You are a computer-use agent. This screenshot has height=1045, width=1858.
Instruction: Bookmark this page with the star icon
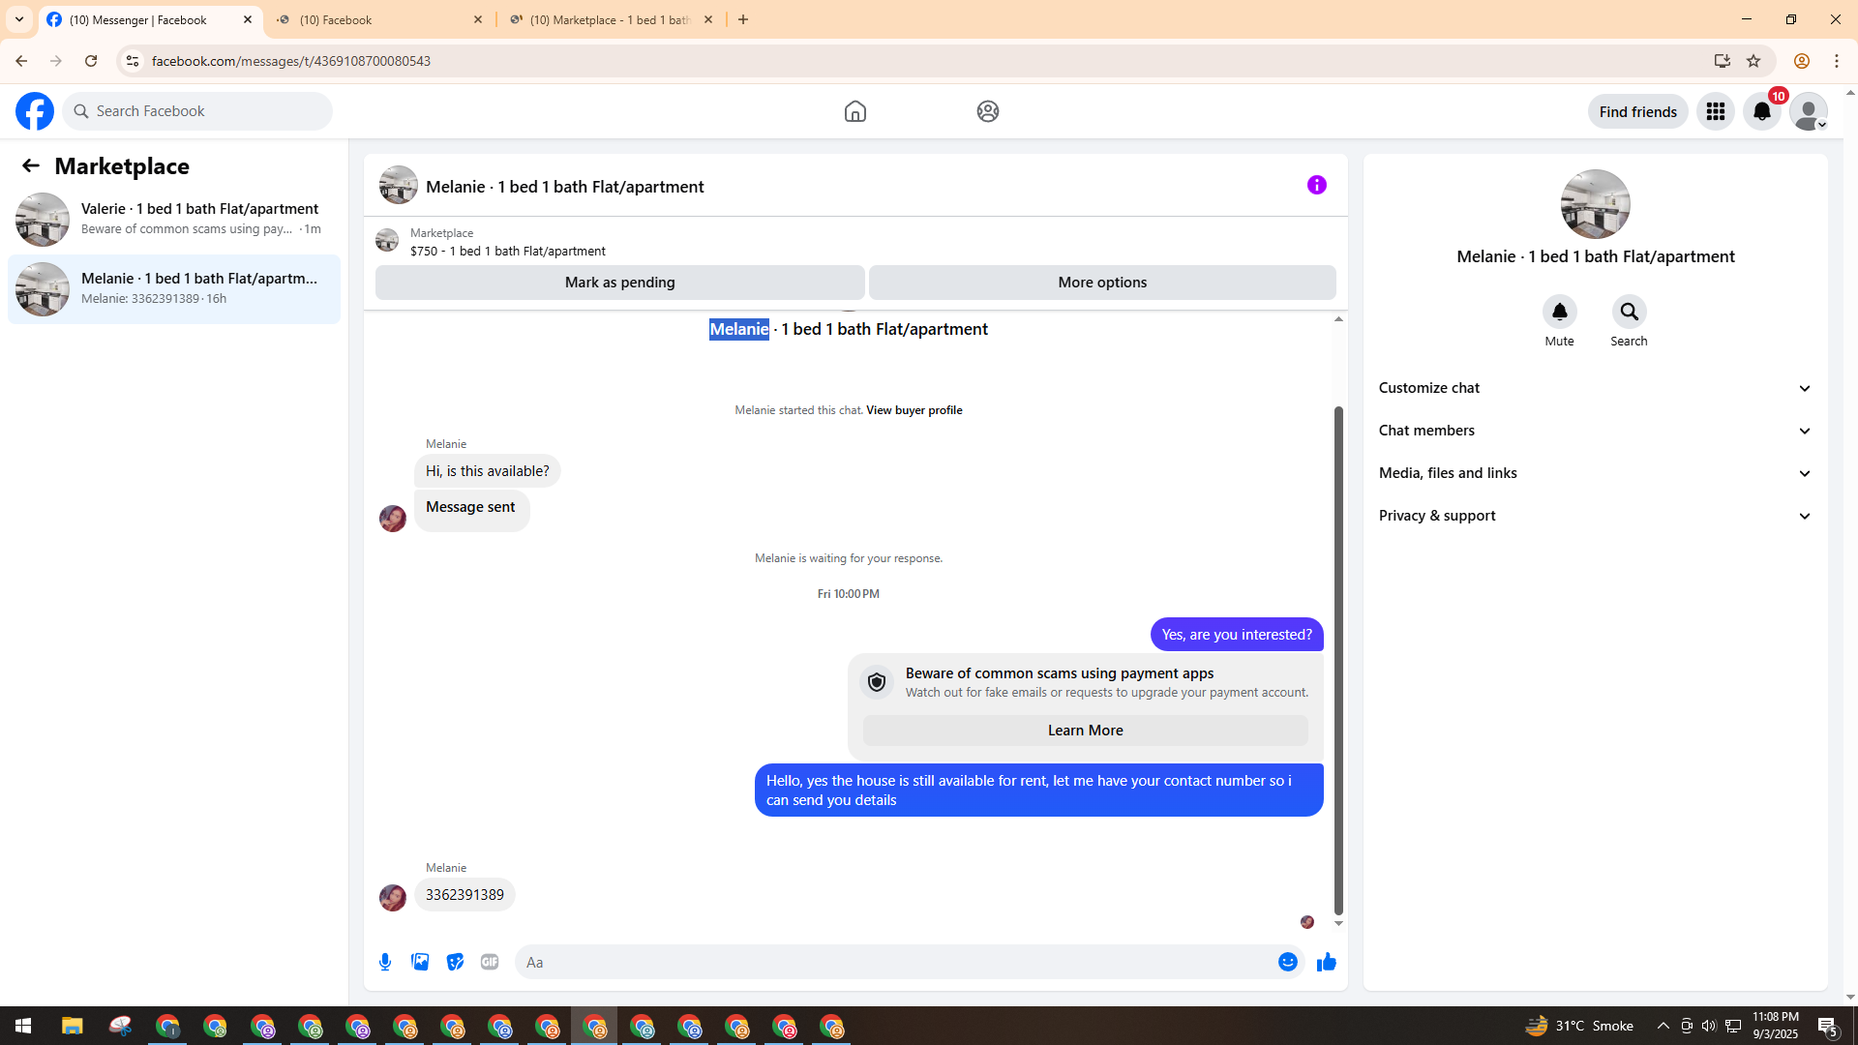[1753, 61]
